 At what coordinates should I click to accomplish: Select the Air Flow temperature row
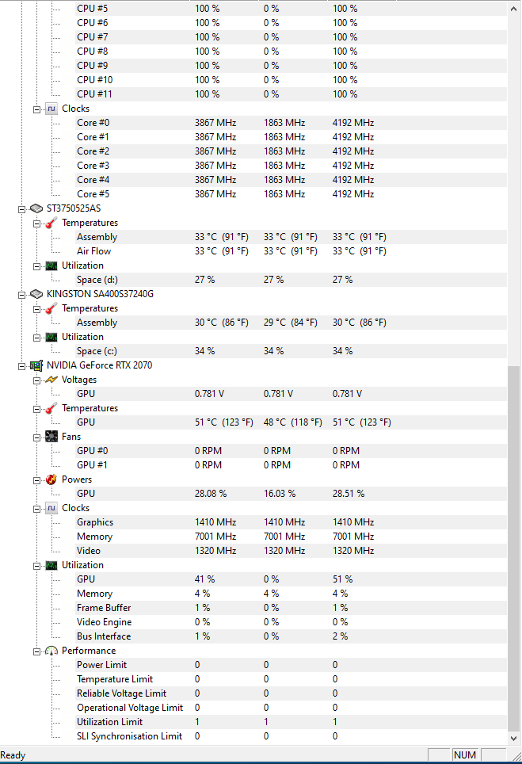(93, 251)
